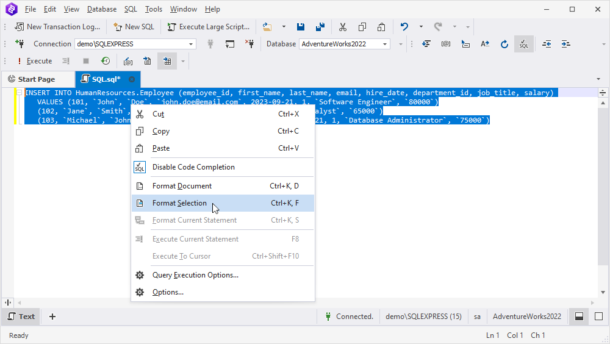Image resolution: width=610 pixels, height=344 pixels.
Task: Collapse the INSERT statement code block
Action: 19,93
